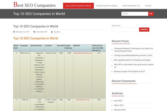The image size is (167, 111).
Task: Click the Google Adwords / PPC bullet item
Action: click(x=39, y=64)
